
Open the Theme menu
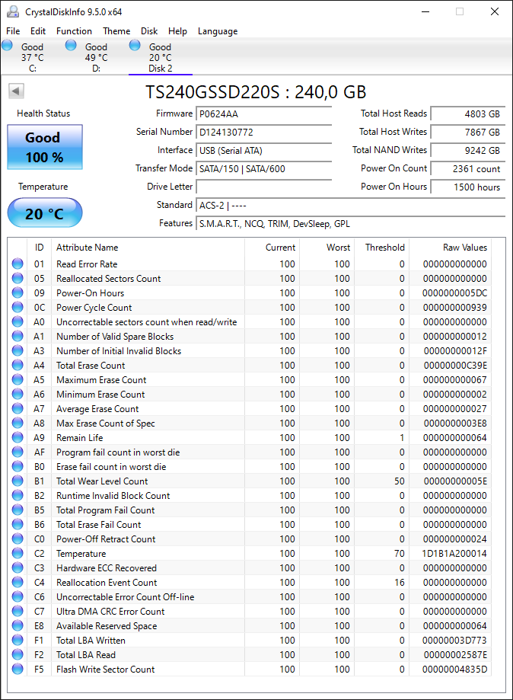coord(116,31)
